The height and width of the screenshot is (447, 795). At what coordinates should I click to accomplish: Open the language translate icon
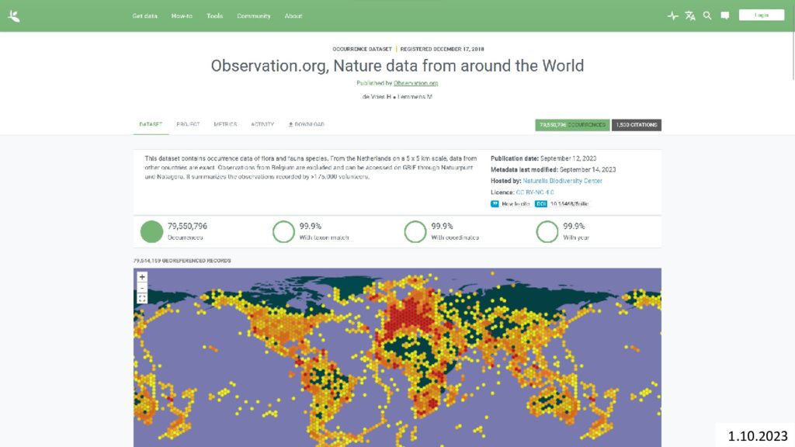tap(690, 16)
